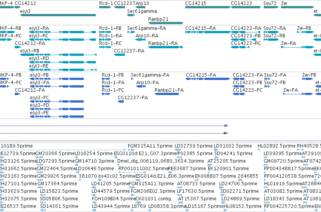Select transcript Arp10-RA

pyautogui.click(x=140, y=40)
